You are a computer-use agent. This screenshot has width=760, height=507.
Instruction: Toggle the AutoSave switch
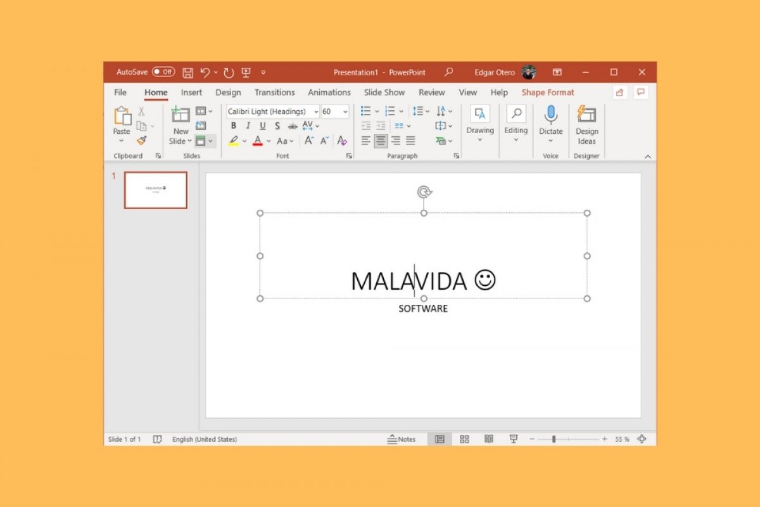click(x=163, y=72)
